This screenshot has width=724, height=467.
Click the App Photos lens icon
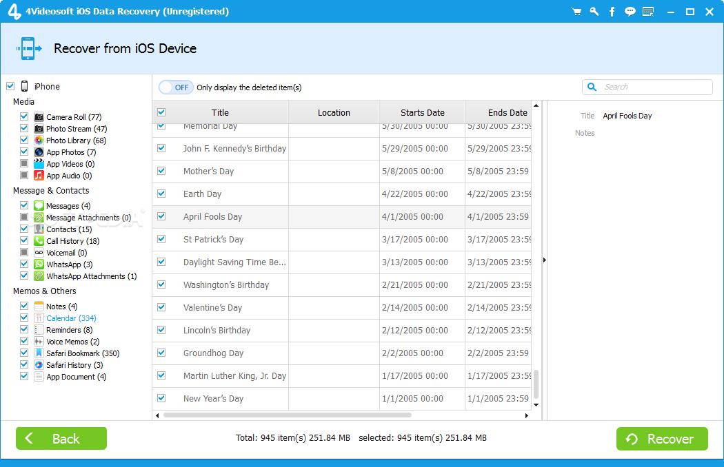click(x=39, y=152)
